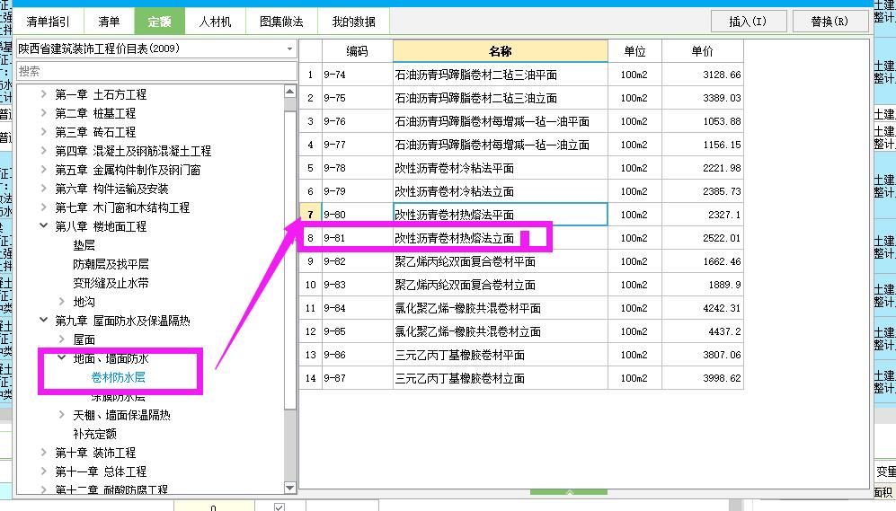Collapse 地面、墙面防水 node

coord(62,358)
